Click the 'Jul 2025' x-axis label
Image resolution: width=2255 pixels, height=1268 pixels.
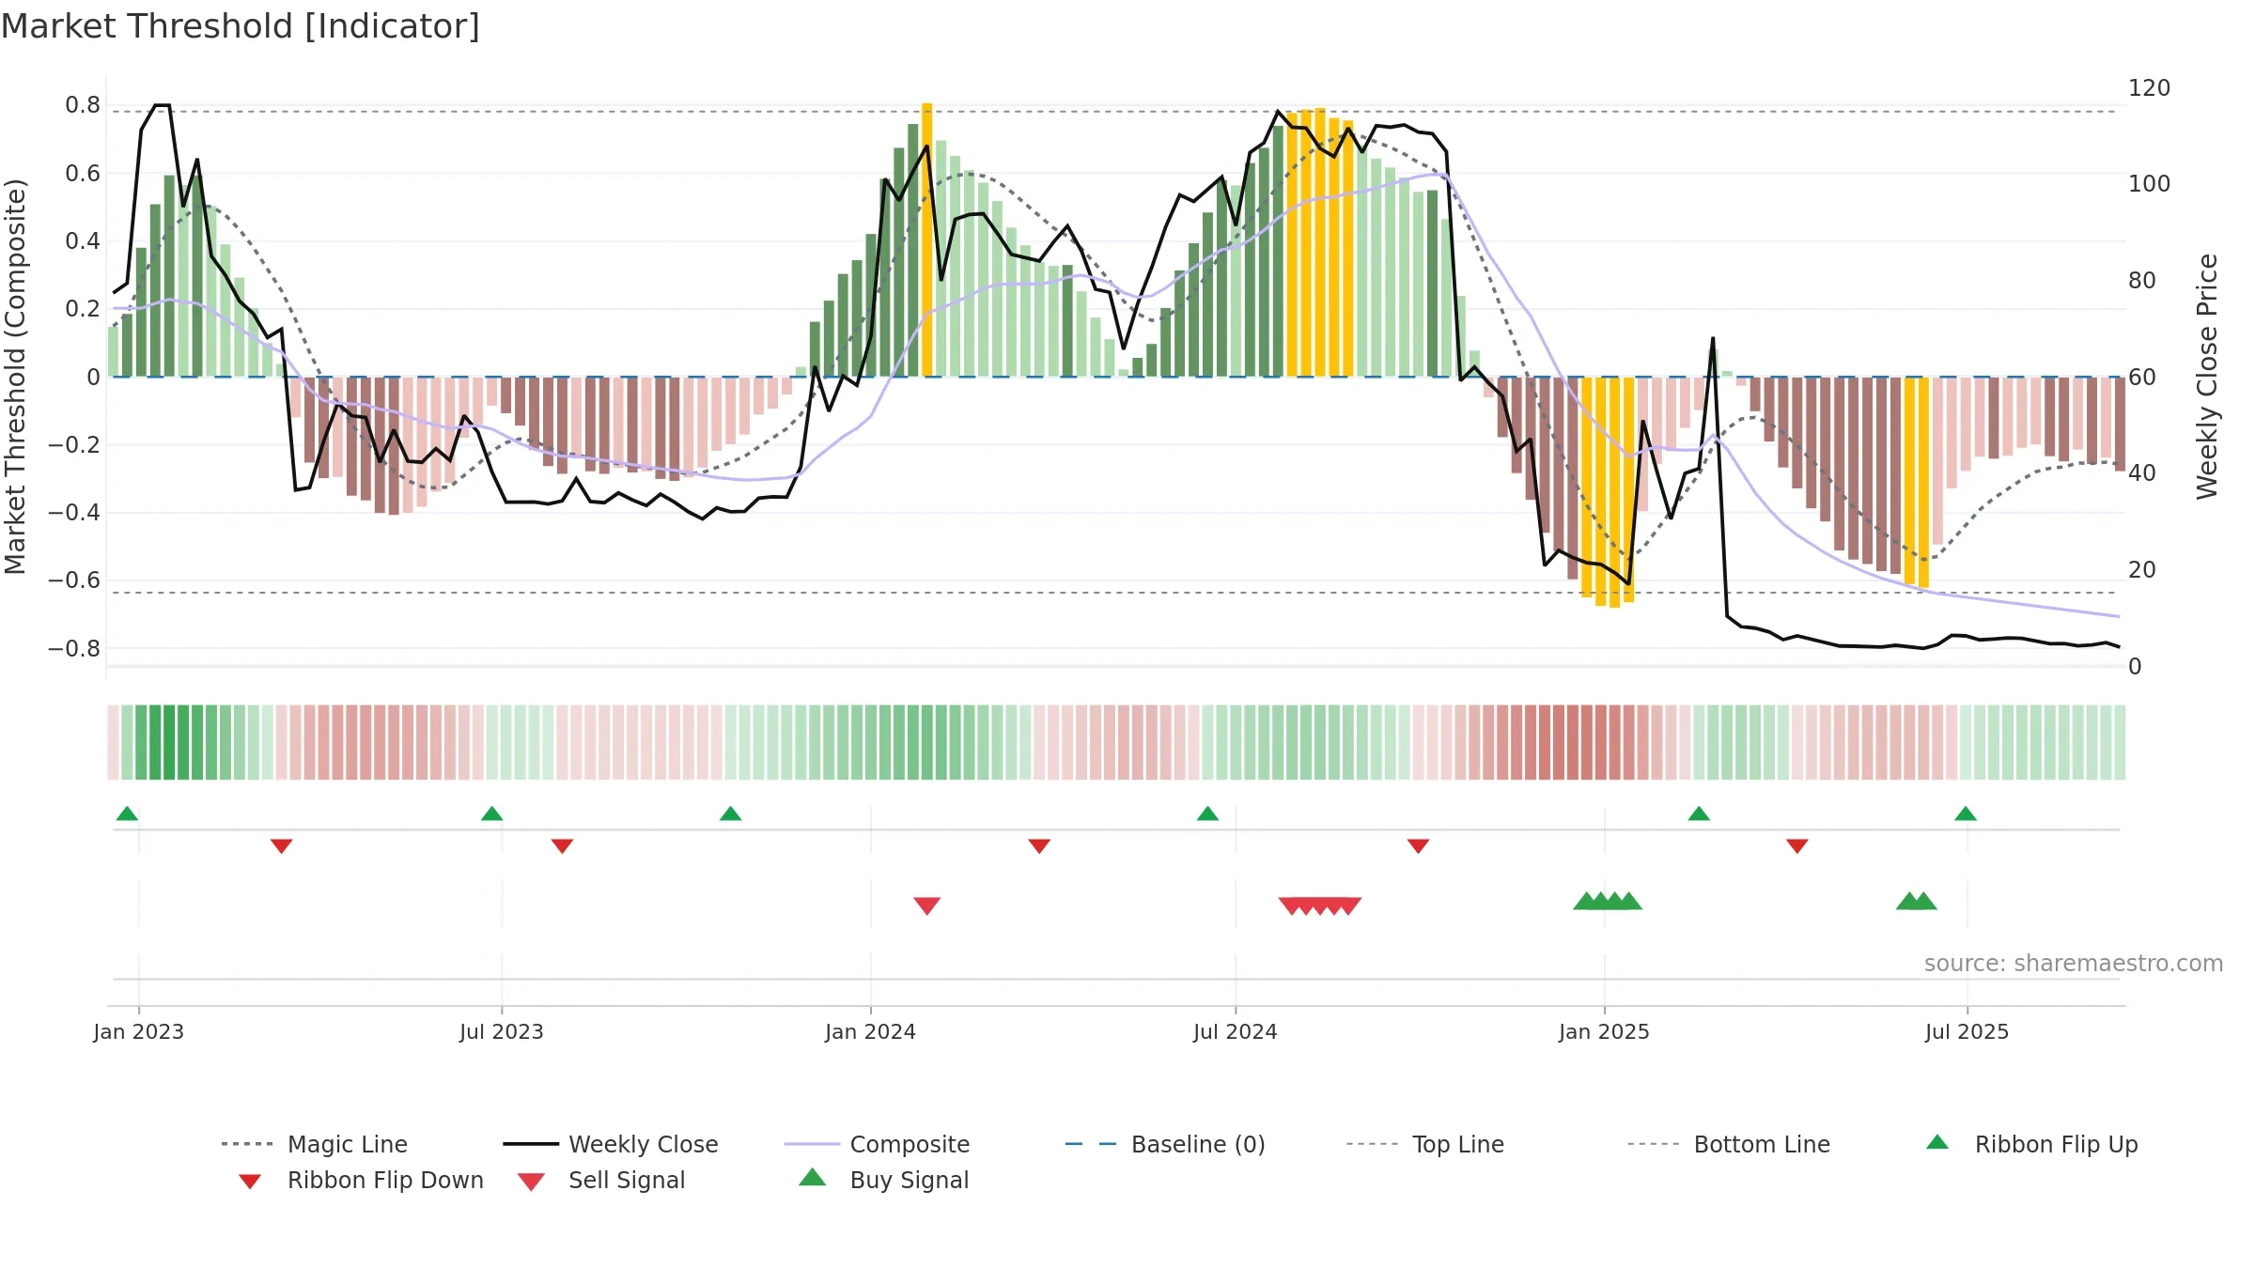(1967, 1031)
